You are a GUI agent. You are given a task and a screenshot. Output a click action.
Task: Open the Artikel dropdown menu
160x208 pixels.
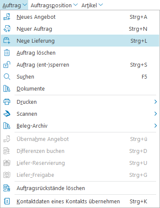click(92, 5)
